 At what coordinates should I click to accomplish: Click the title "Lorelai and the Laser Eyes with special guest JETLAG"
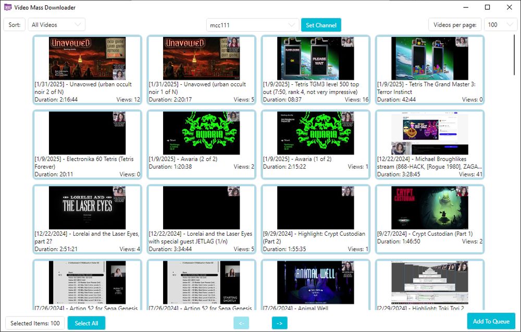(201, 237)
